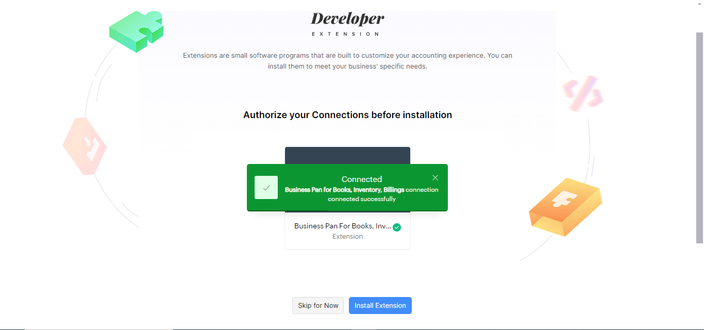This screenshot has height=330, width=704.
Task: Select the Business Pan For Books connection card
Action: 347,198
